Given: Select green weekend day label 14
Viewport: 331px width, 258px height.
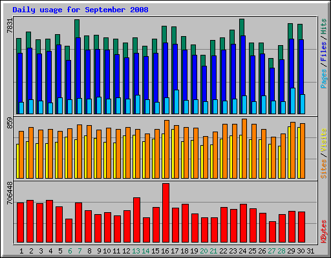Looking at the screenshot, I should point(145,251).
